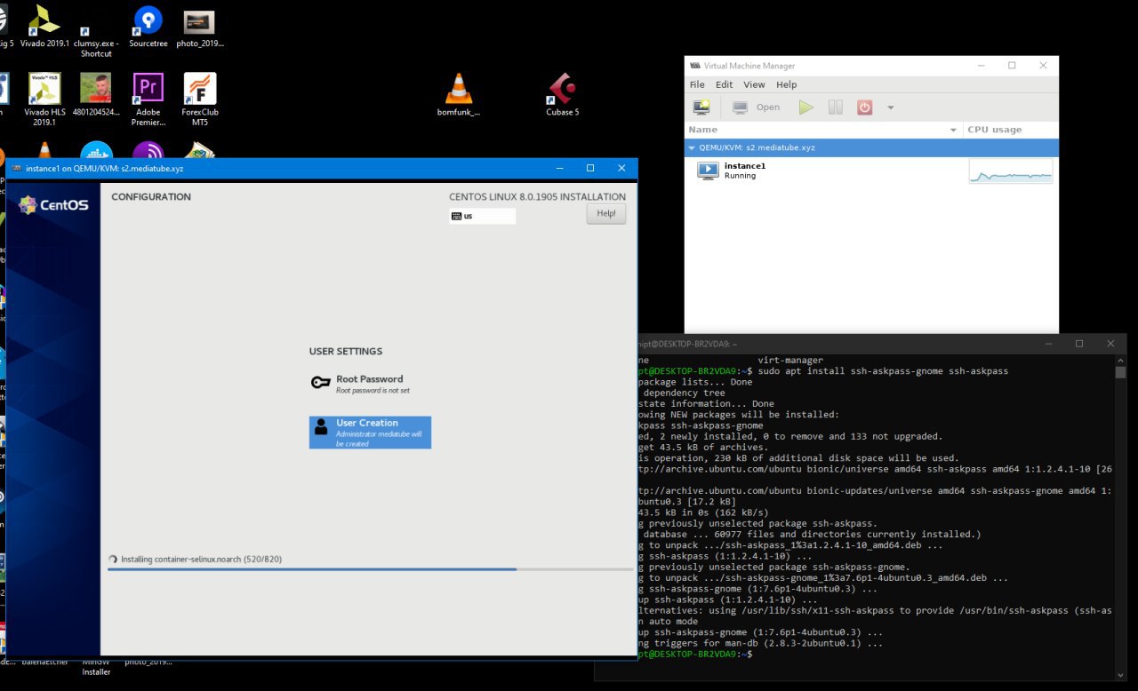The width and height of the screenshot is (1138, 691).
Task: Click the green Run VM play button
Action: [806, 107]
